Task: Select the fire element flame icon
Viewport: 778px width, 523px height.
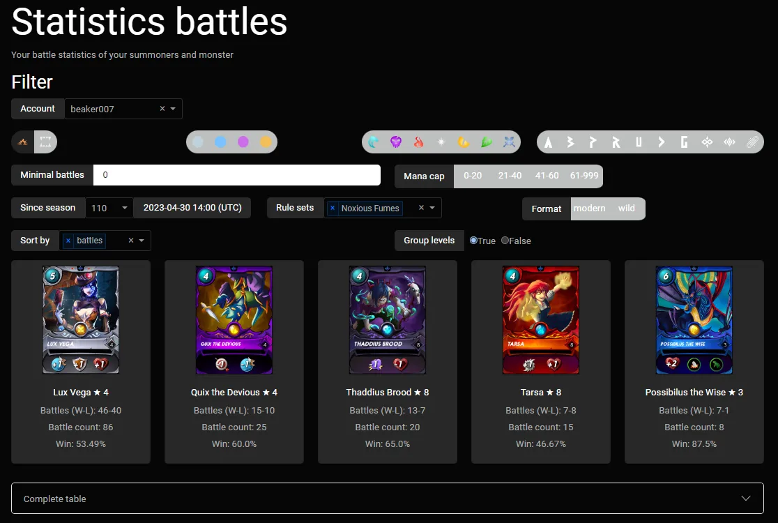Action: [x=419, y=142]
